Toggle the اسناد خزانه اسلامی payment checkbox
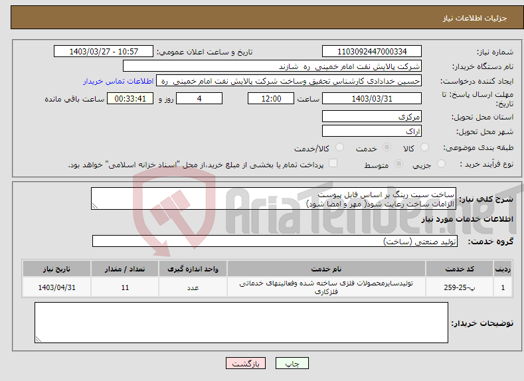Screen dimensions: 524x381 click(333, 163)
